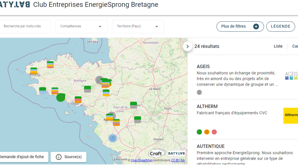Click the striped marker southeast of Nantes
This screenshot has height=167, width=298.
pos(116,123)
